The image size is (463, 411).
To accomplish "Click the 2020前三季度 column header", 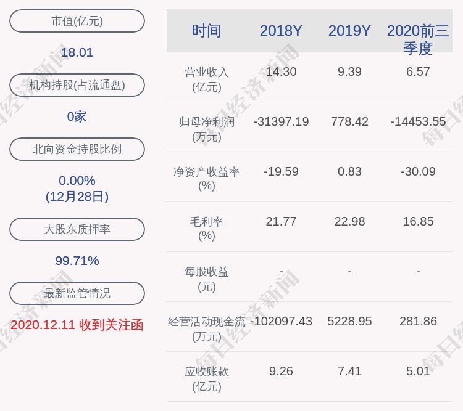I will coord(418,39).
